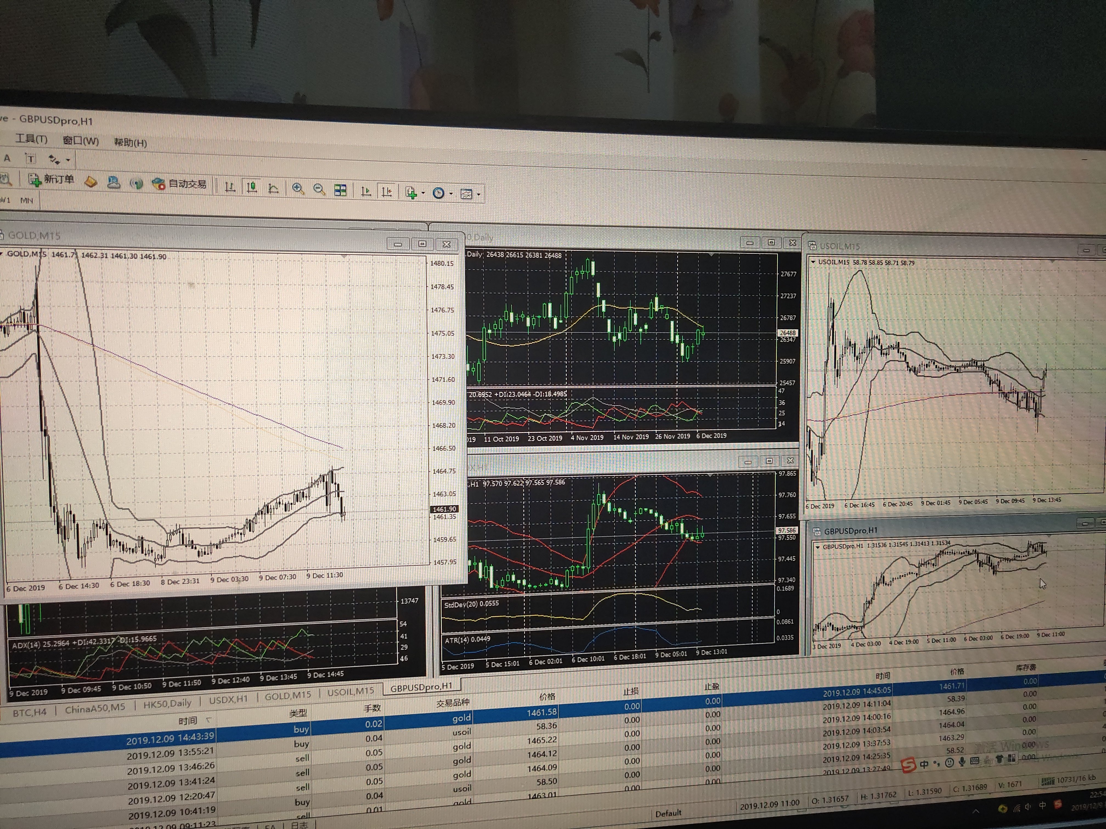Select order row dated 2019.12.09 12:20:47
Viewport: 1106px width, 829px height.
171,797
